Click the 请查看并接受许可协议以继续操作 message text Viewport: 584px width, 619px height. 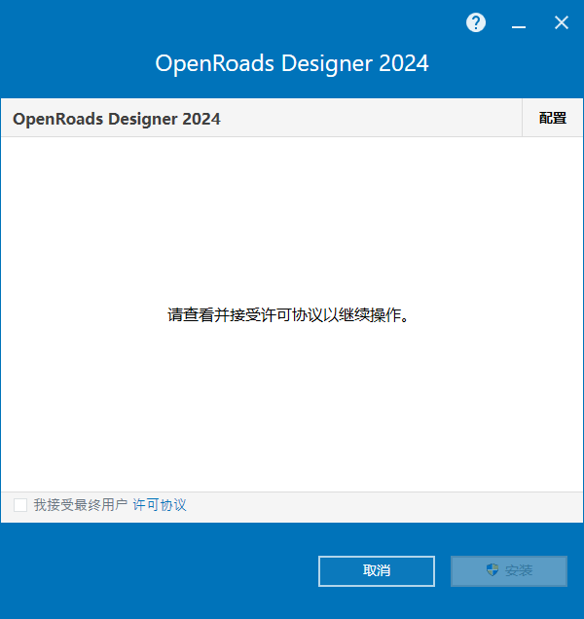[289, 315]
